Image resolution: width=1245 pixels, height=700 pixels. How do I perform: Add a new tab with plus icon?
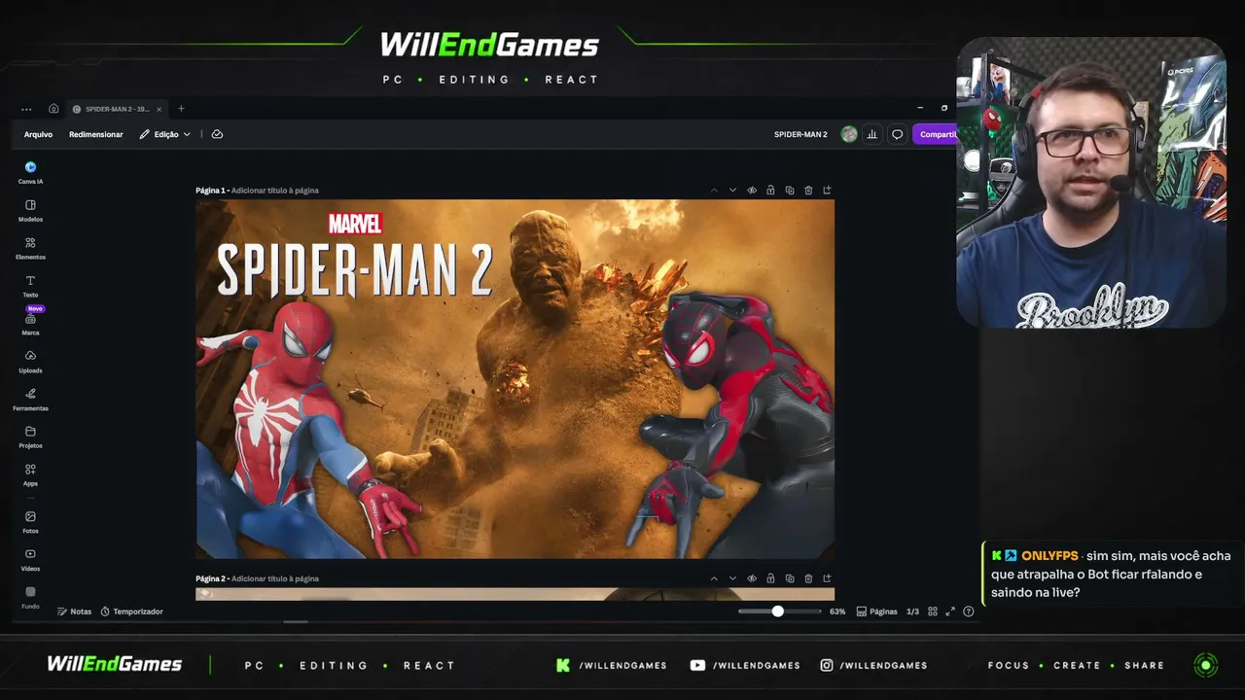click(x=181, y=109)
